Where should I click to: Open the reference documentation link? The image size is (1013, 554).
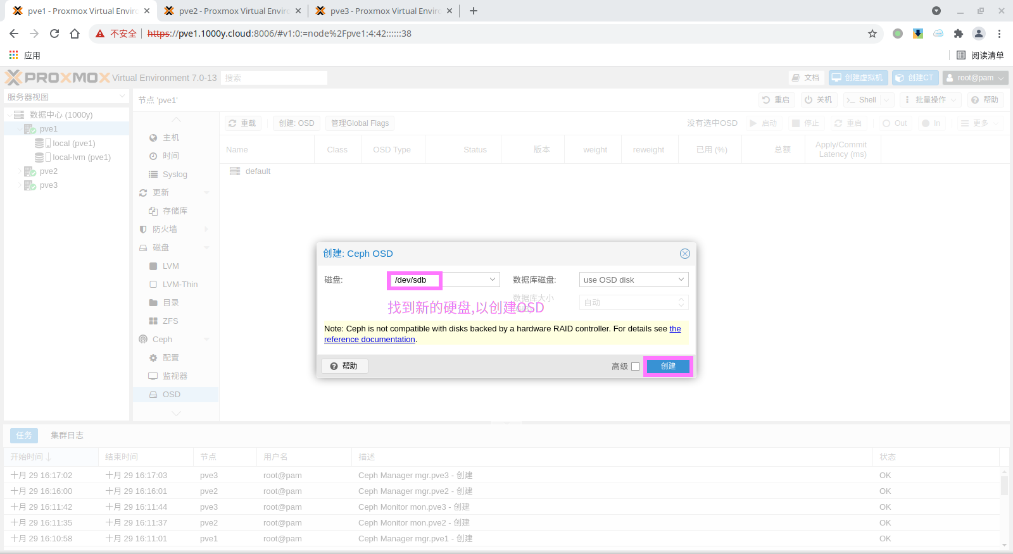[x=370, y=340]
